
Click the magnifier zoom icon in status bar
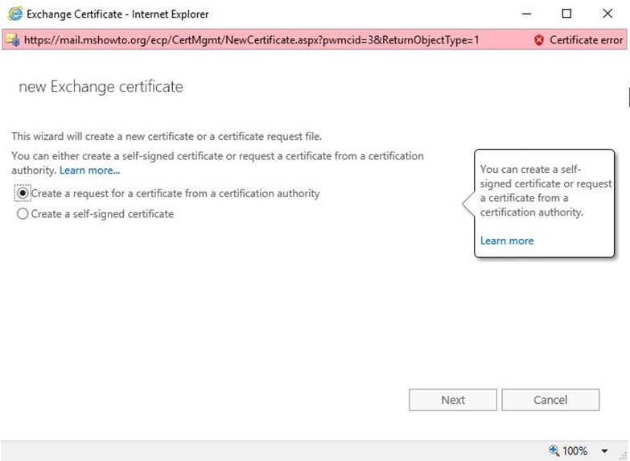click(x=554, y=451)
